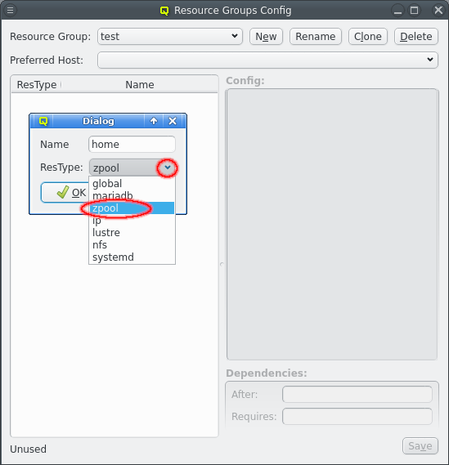Select zpool in the ResType list

tap(132, 208)
